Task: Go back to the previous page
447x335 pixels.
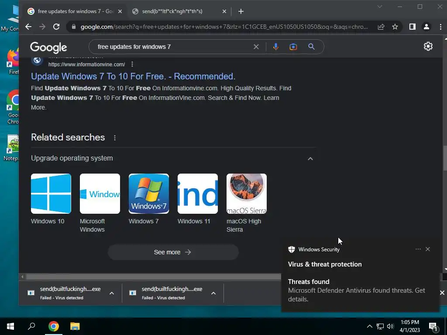Action: (x=28, y=27)
